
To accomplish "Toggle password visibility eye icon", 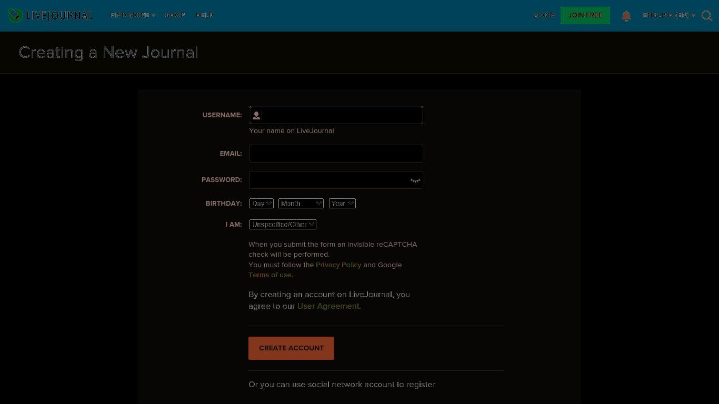I will [415, 180].
